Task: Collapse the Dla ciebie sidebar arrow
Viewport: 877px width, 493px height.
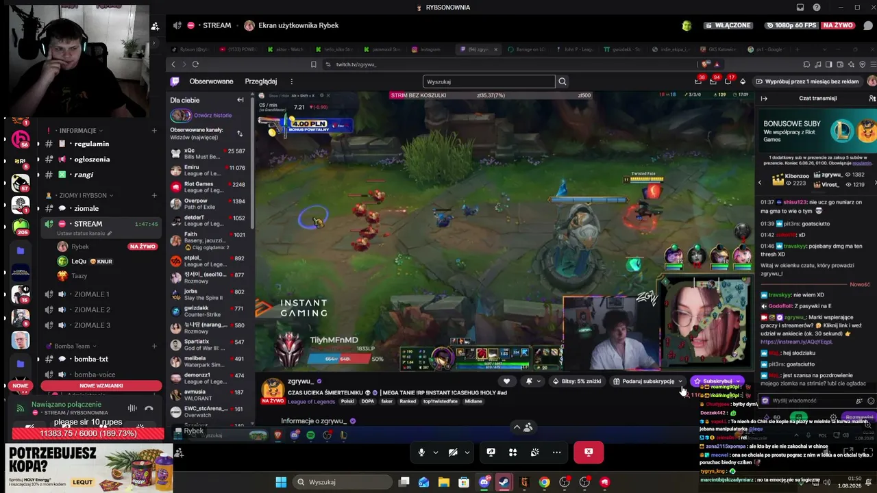Action: [240, 100]
